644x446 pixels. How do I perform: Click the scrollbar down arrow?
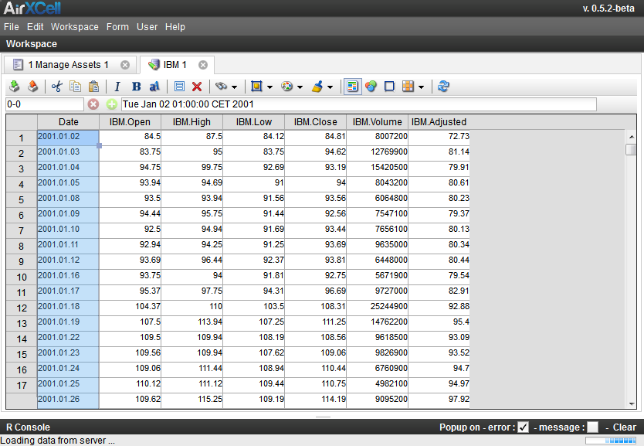click(632, 404)
